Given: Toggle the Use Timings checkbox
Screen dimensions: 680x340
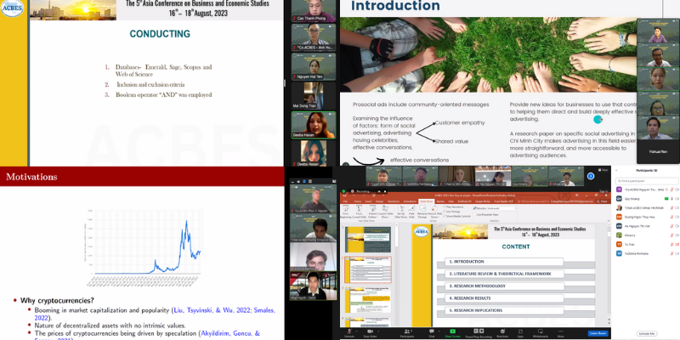Looking at the screenshot, I should (444, 212).
